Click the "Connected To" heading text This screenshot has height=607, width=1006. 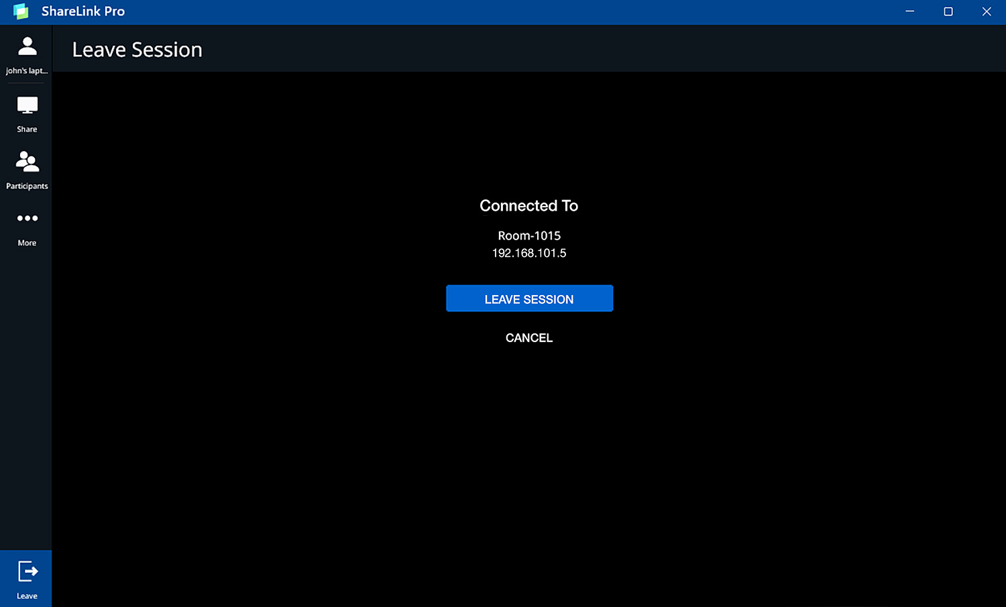coord(528,206)
